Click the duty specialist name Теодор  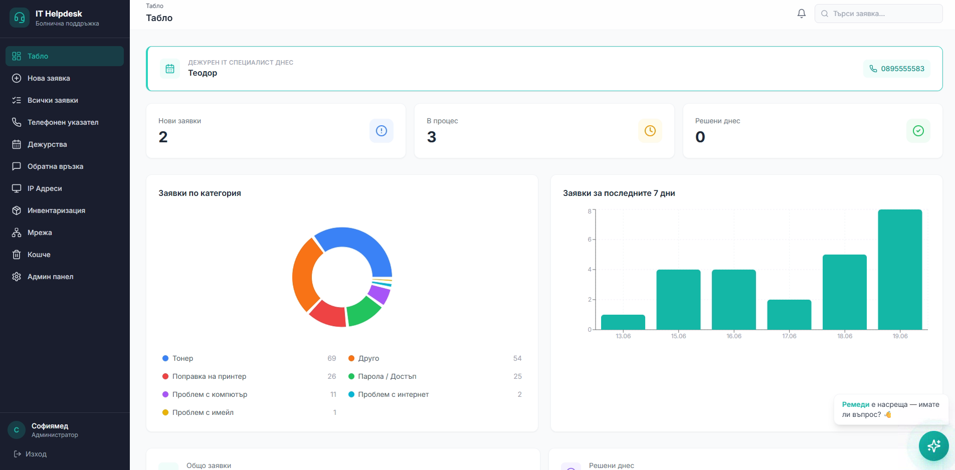[x=203, y=73]
